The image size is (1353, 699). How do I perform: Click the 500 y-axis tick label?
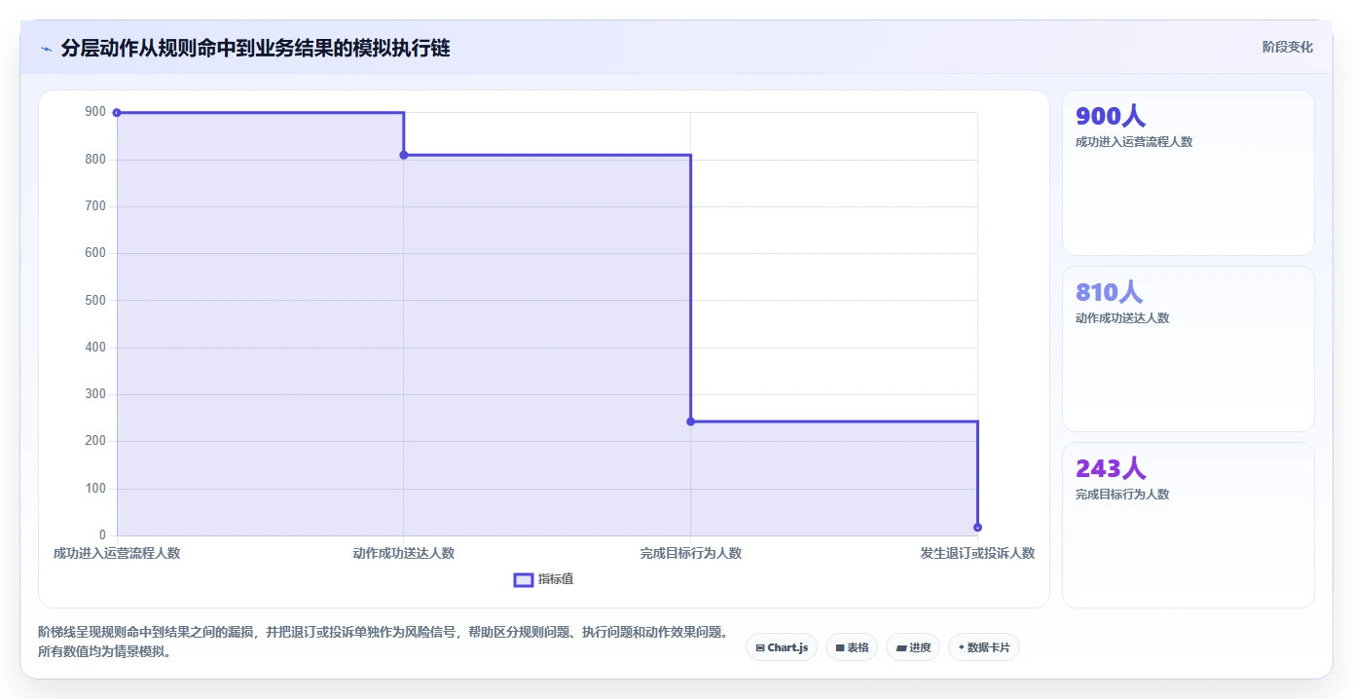95,300
